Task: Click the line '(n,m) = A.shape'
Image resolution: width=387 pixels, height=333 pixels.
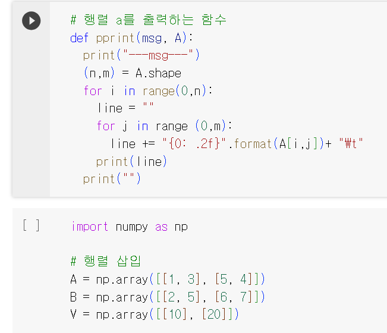Action: click(x=133, y=73)
